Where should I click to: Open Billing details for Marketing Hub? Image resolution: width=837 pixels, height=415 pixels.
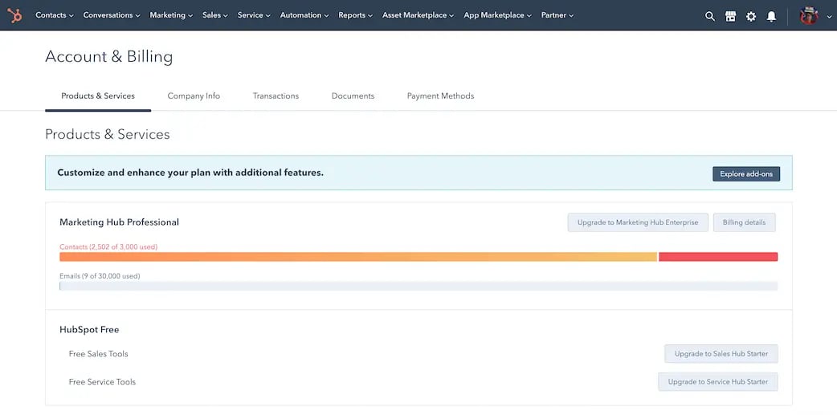(x=744, y=222)
